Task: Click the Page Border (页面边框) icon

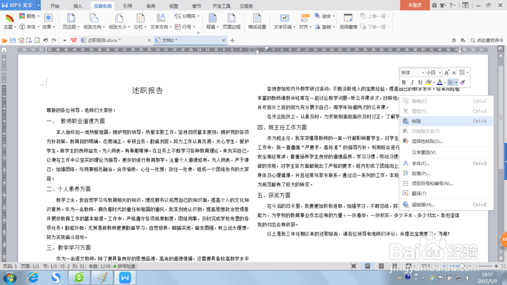Action: (x=231, y=18)
